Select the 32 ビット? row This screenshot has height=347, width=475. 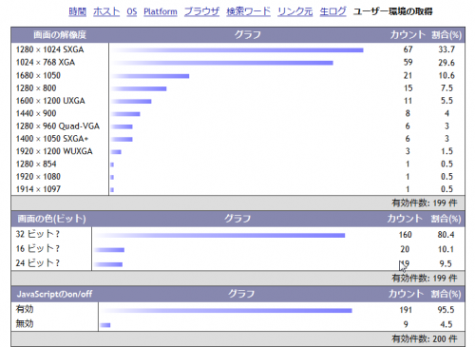click(x=237, y=235)
